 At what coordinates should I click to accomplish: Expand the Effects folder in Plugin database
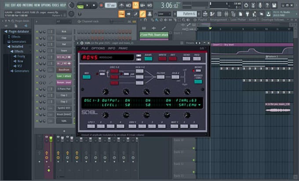pos(16,37)
